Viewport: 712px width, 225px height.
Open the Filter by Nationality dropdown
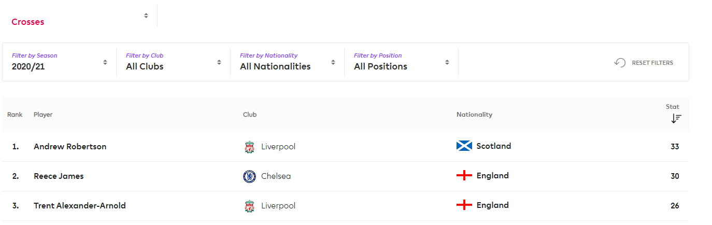[x=287, y=62]
